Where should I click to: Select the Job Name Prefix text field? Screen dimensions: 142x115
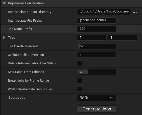tap(97, 29)
